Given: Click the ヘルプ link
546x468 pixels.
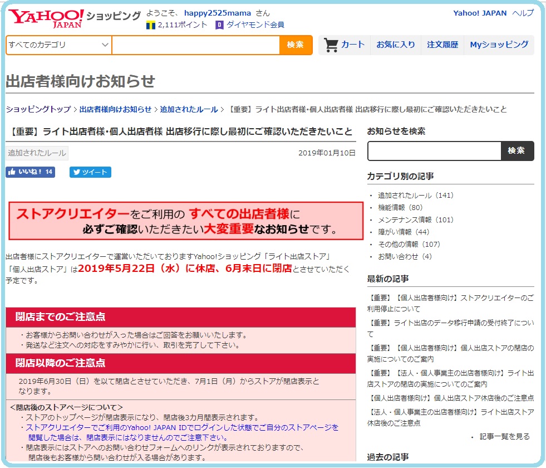Looking at the screenshot, I should 523,13.
